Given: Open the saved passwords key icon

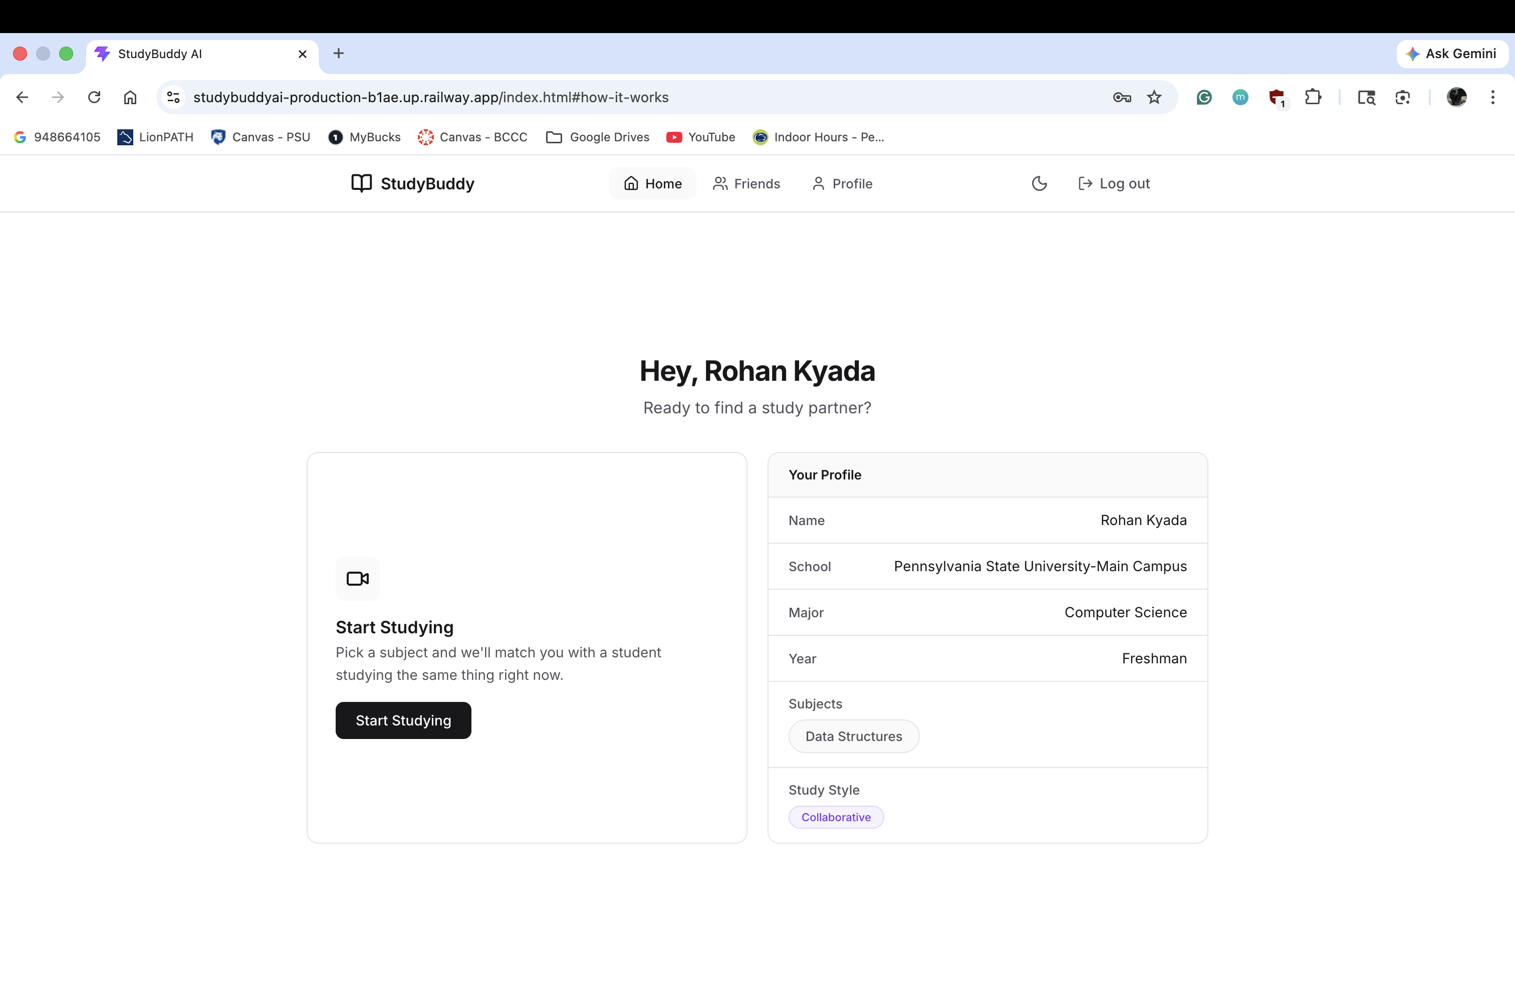Looking at the screenshot, I should point(1122,97).
